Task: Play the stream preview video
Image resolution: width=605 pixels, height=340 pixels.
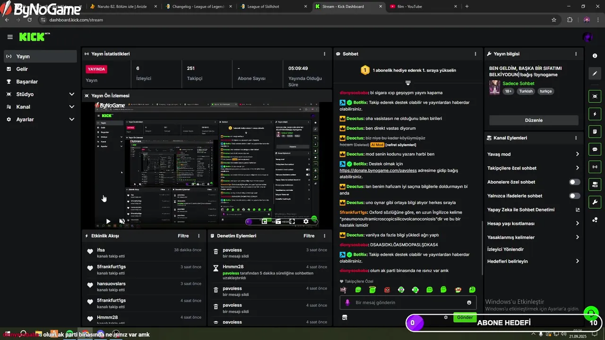Action: pos(108,221)
